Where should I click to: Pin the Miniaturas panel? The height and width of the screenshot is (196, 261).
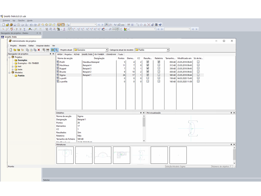(231, 144)
